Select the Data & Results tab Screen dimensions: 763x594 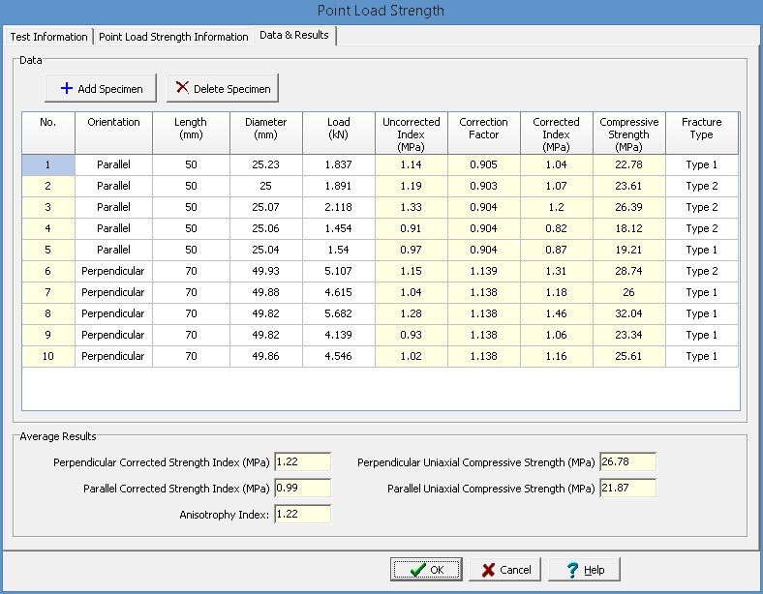pos(293,36)
